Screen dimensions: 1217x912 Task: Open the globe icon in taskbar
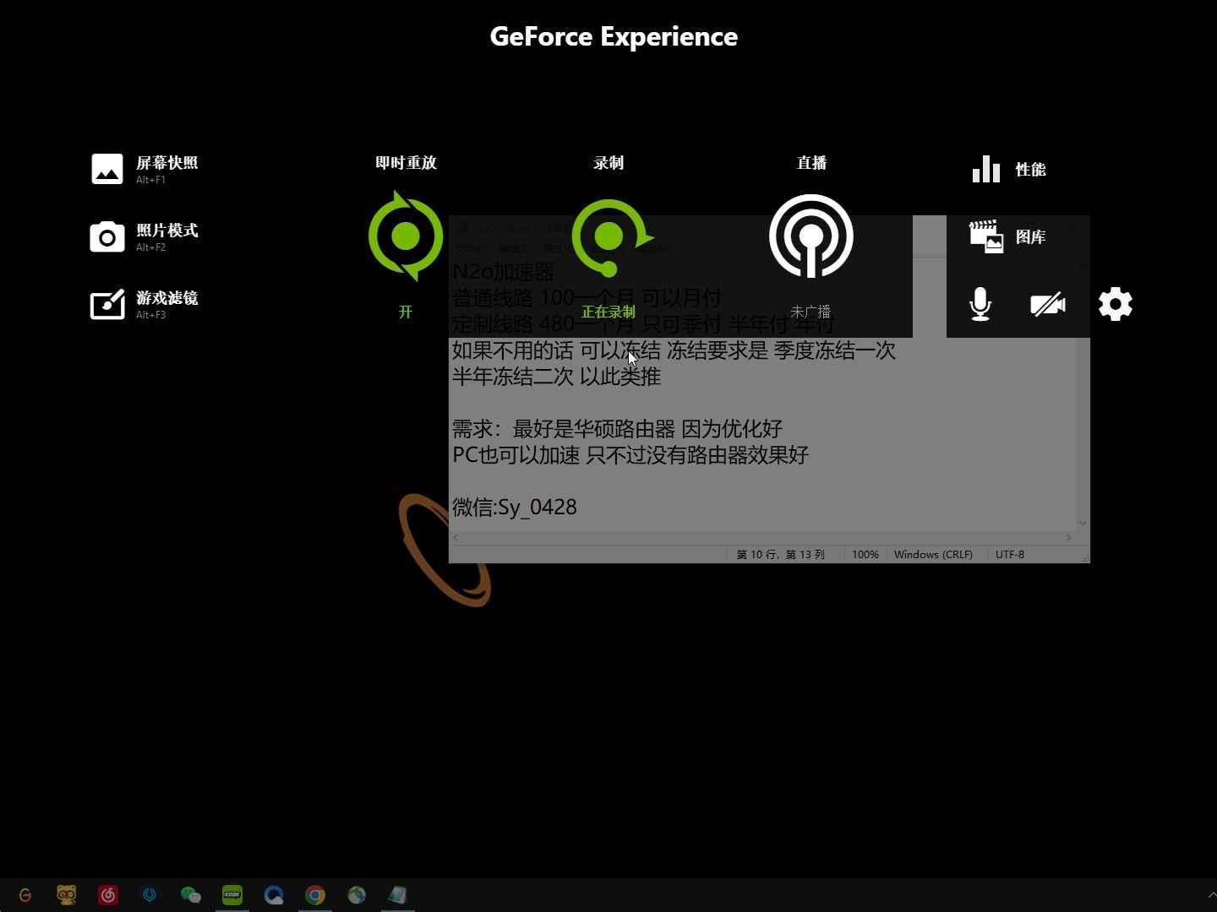point(357,895)
